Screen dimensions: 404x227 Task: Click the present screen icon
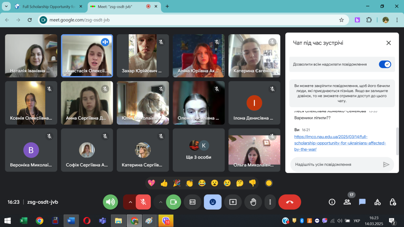[x=233, y=202]
